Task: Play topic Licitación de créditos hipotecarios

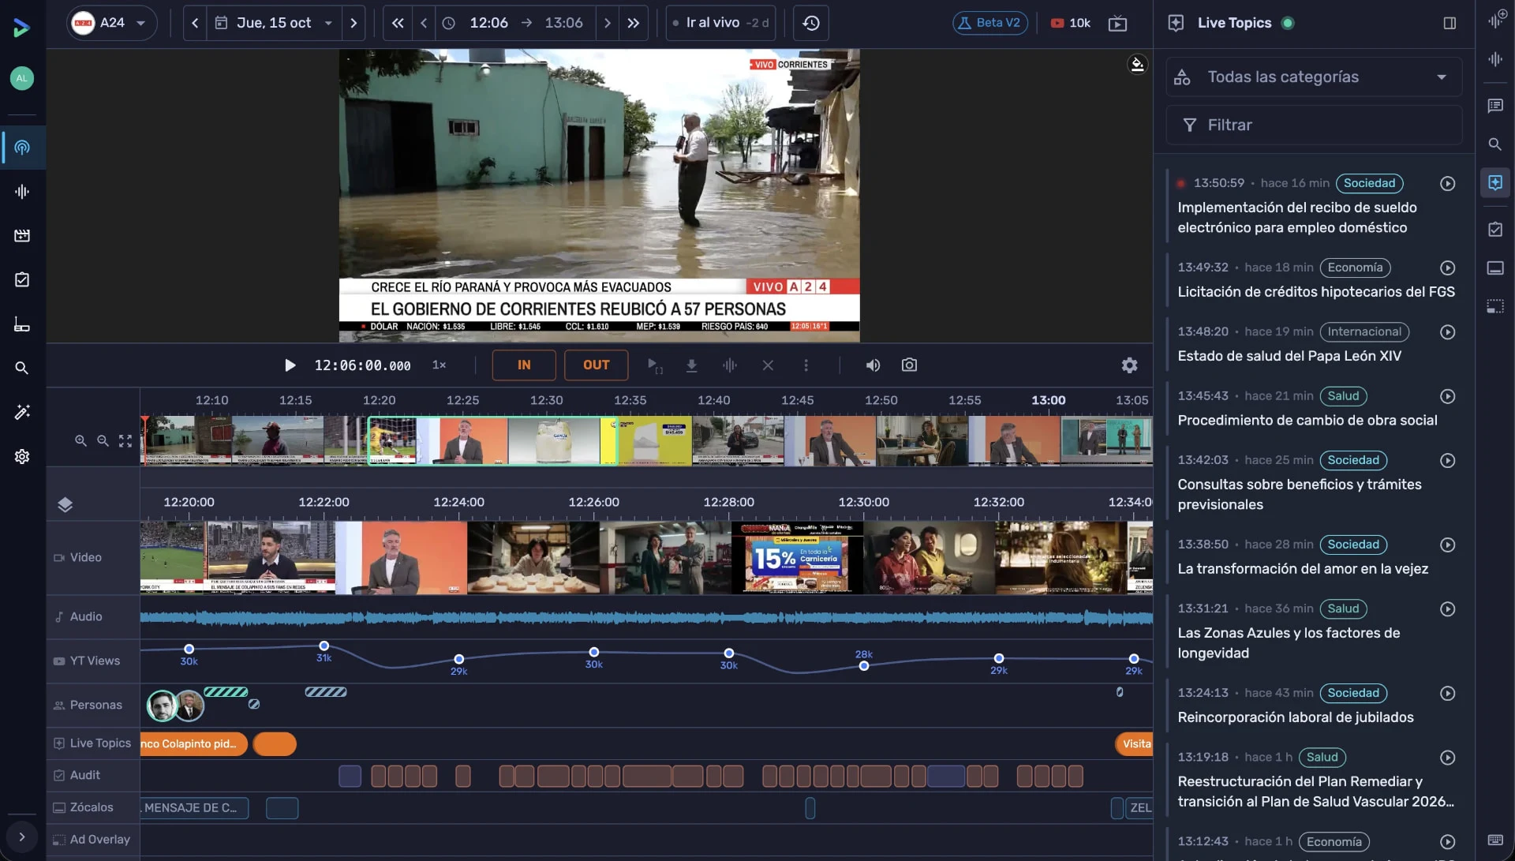Action: (1447, 268)
